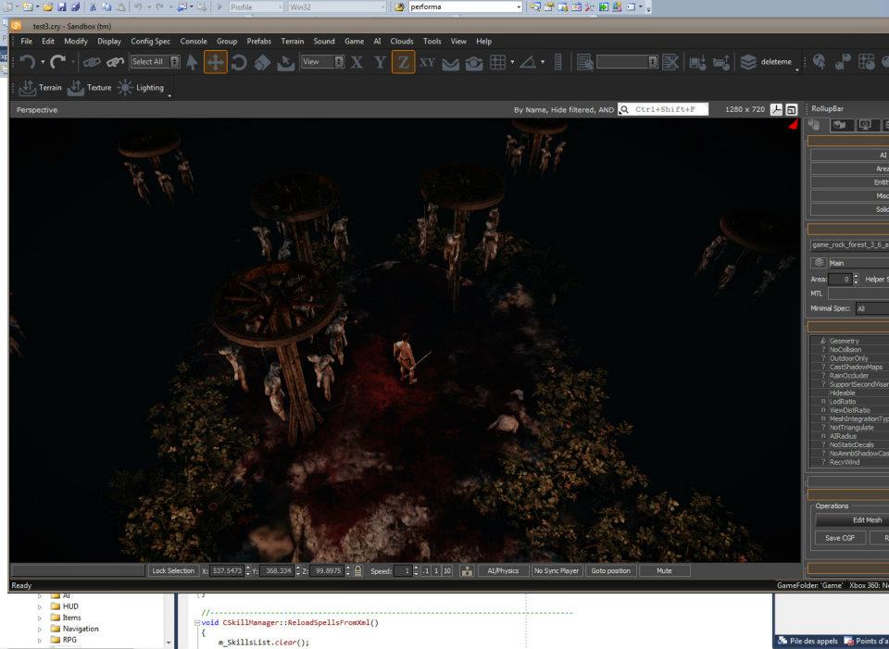Toggle the XY plane constraint
The height and width of the screenshot is (649, 889).
(427, 62)
